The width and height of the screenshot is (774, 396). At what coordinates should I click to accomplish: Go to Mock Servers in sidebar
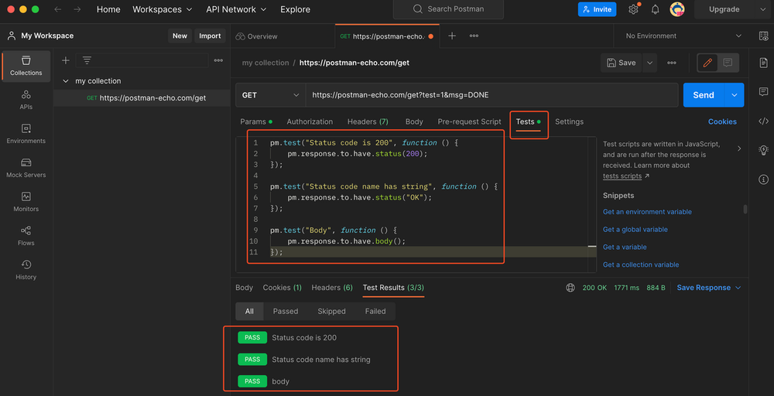(26, 168)
